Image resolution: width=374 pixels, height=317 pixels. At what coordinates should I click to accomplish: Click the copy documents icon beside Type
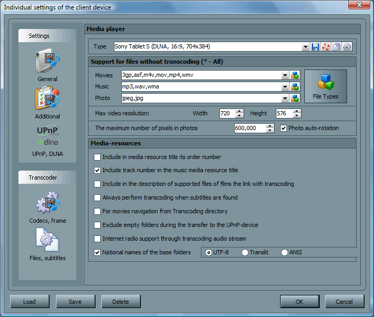tap(337, 47)
